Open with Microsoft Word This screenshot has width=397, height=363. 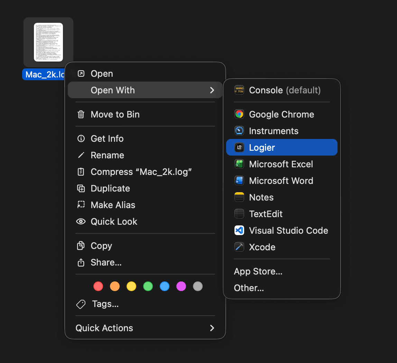[x=282, y=181]
